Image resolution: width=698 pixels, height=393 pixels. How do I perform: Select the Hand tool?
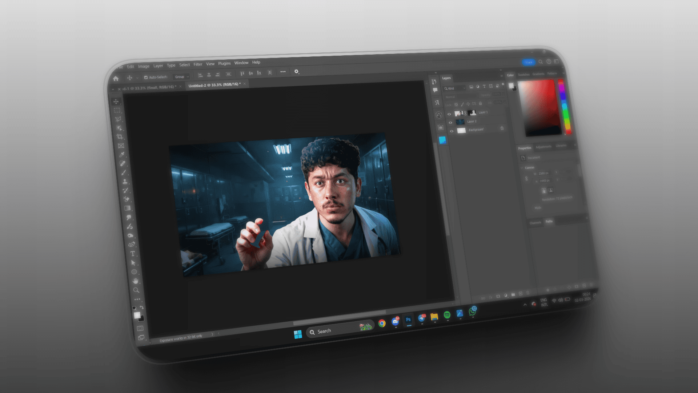pyautogui.click(x=135, y=281)
